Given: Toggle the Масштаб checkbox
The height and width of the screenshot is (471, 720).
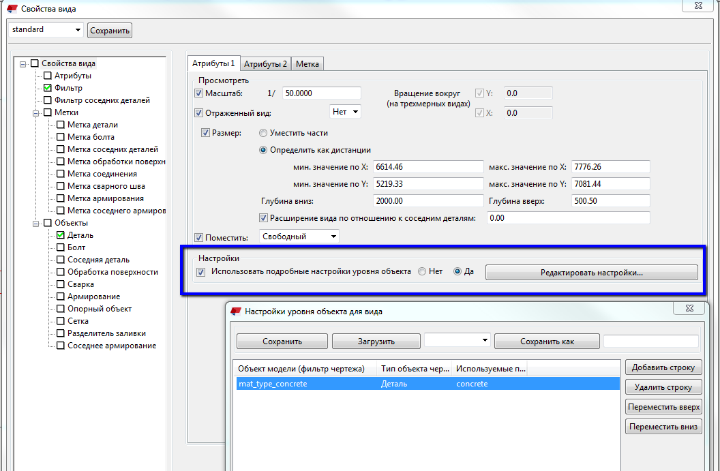Looking at the screenshot, I should tap(199, 93).
